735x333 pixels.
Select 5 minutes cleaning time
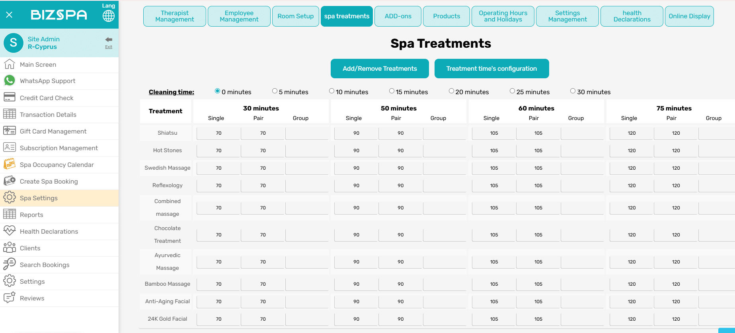275,91
